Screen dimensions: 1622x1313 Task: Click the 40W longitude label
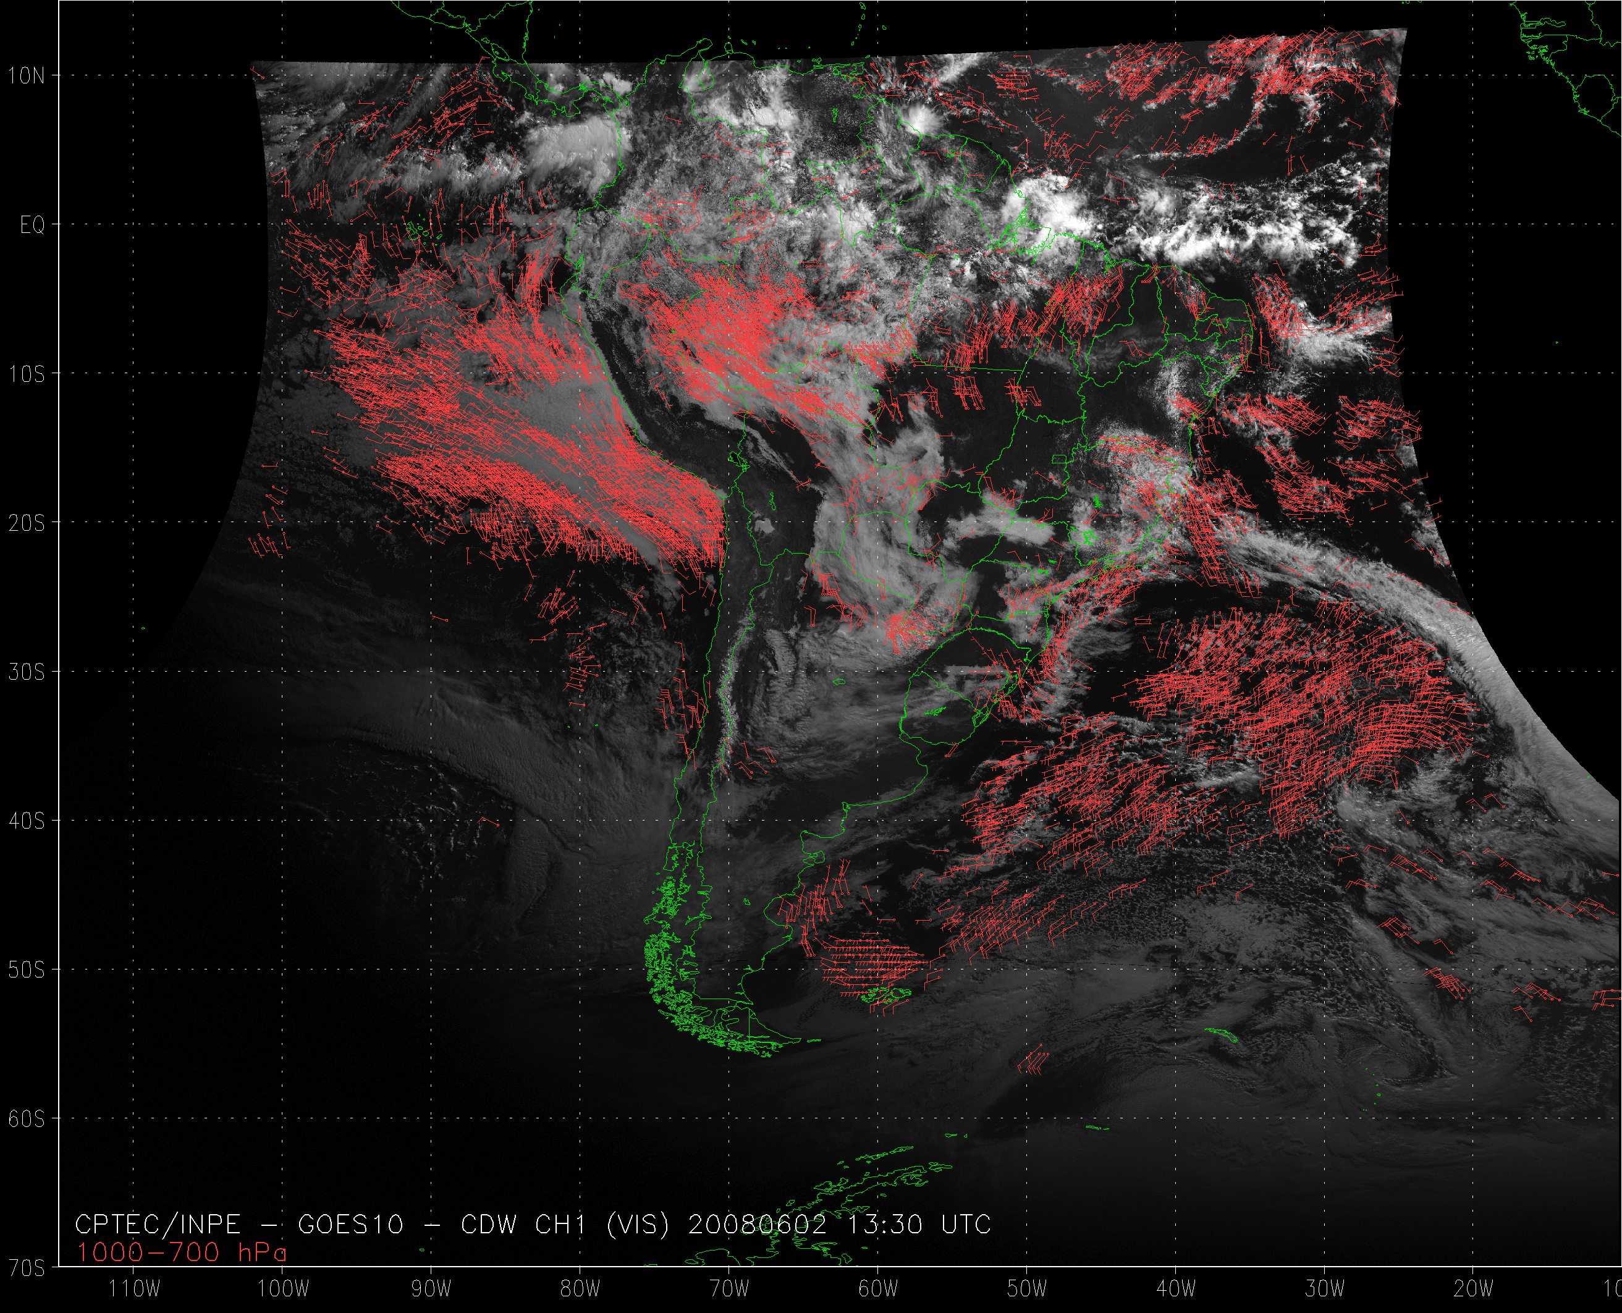pyautogui.click(x=1176, y=1289)
